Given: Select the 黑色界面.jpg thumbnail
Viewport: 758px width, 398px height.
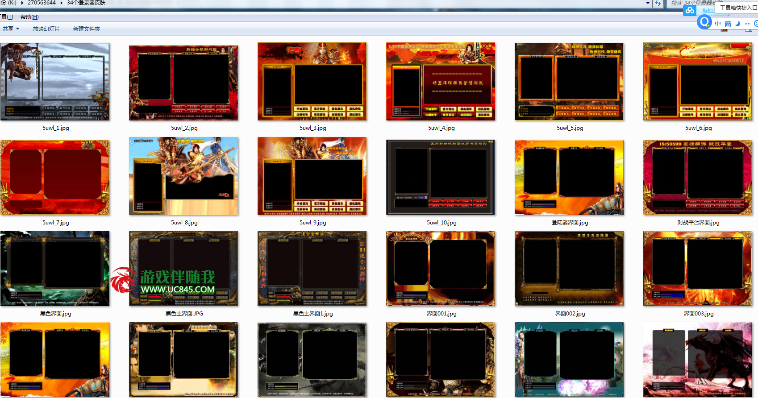Looking at the screenshot, I should (55, 269).
